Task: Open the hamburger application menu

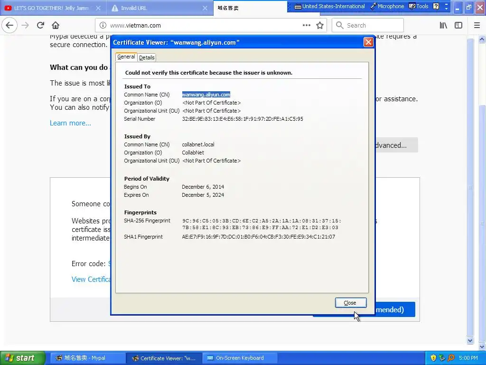Action: 477,26
